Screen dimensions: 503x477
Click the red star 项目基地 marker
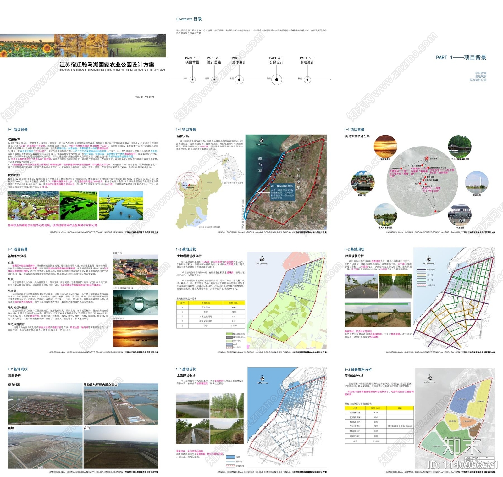click(x=427, y=158)
